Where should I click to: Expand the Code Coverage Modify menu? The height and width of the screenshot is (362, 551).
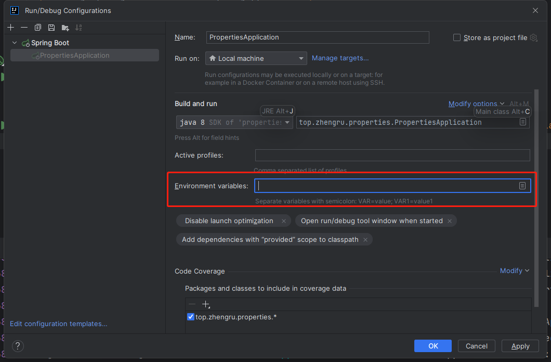pos(514,270)
